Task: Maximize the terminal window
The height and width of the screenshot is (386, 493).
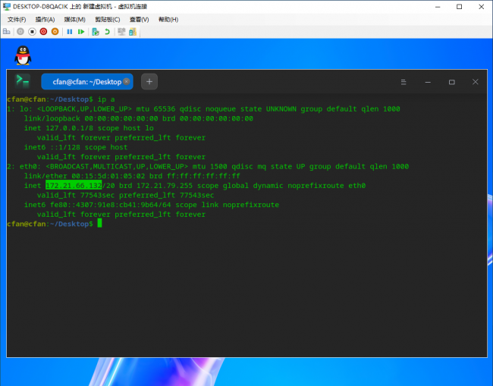Action: click(x=452, y=82)
